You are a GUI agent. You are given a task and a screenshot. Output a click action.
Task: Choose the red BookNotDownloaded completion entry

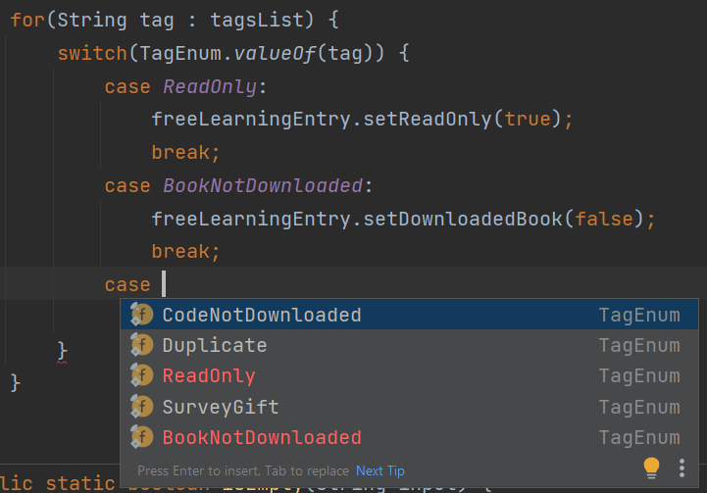(x=410, y=437)
